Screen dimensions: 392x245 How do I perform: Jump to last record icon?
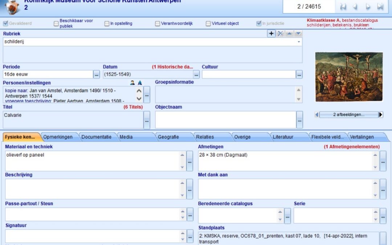pyautogui.click(x=380, y=7)
